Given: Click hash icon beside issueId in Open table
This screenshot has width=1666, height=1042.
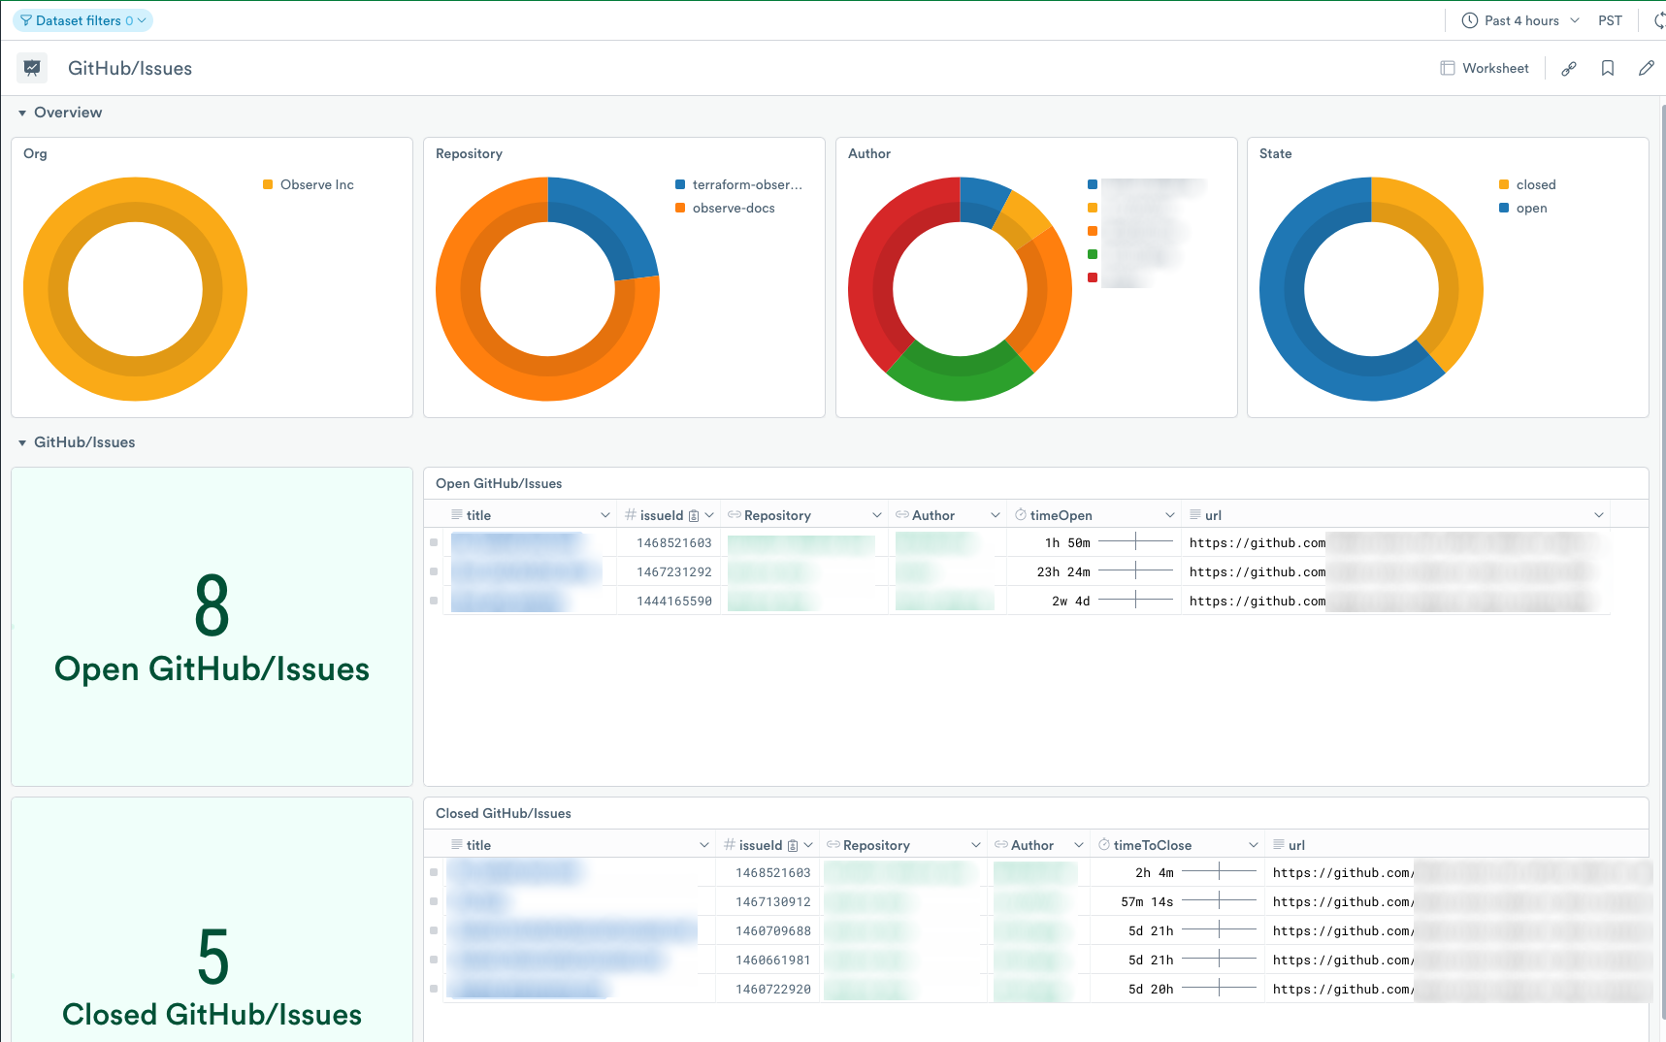Looking at the screenshot, I should [631, 515].
